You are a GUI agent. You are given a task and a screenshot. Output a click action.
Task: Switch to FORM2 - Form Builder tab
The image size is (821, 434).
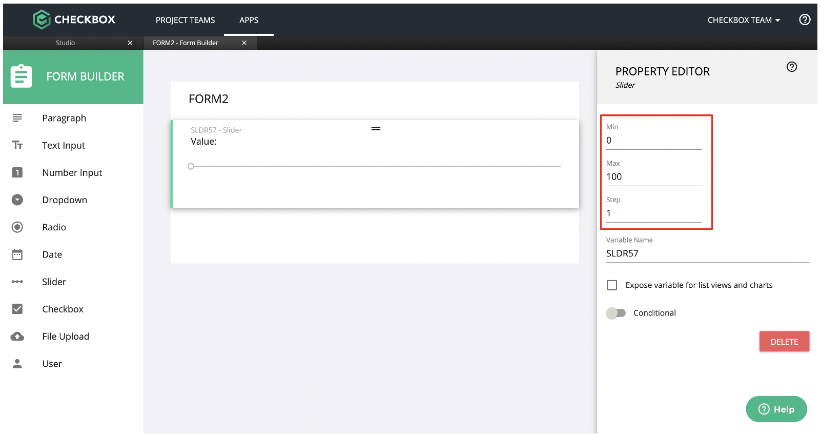tap(186, 43)
